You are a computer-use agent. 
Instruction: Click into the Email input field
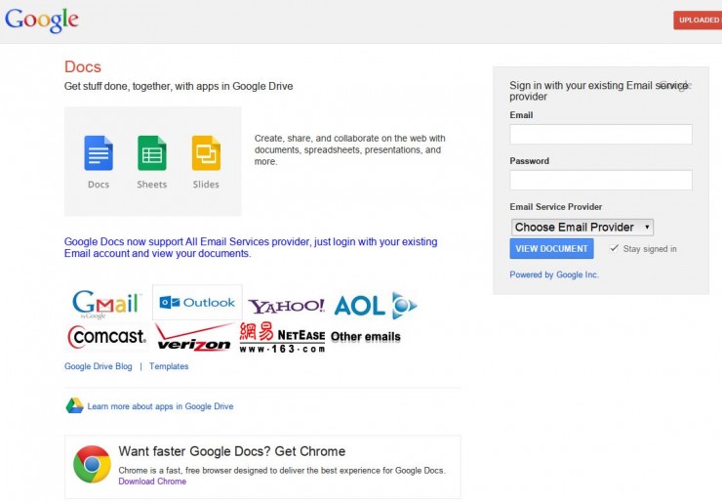coord(600,135)
